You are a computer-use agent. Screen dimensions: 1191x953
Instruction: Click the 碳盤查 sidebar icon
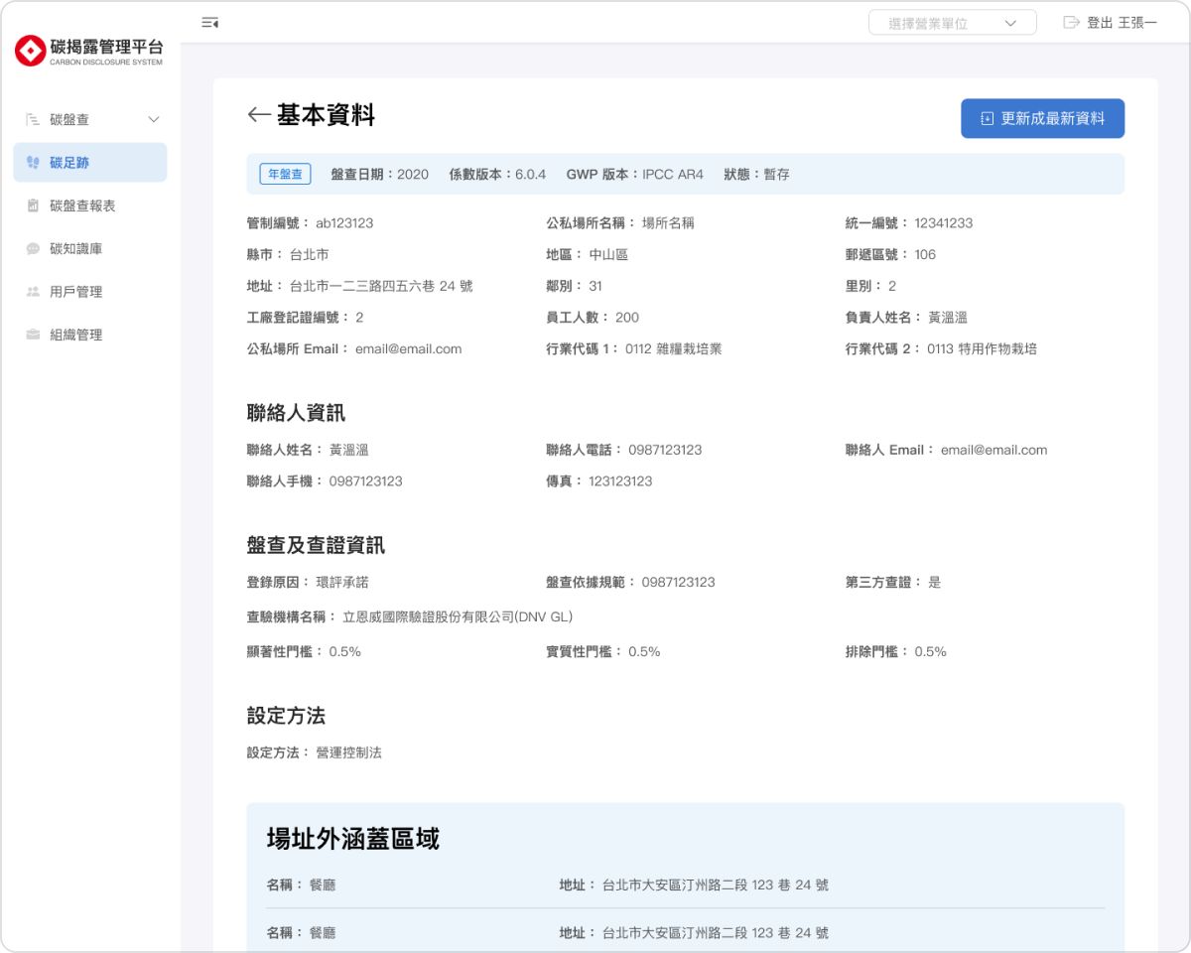[33, 119]
